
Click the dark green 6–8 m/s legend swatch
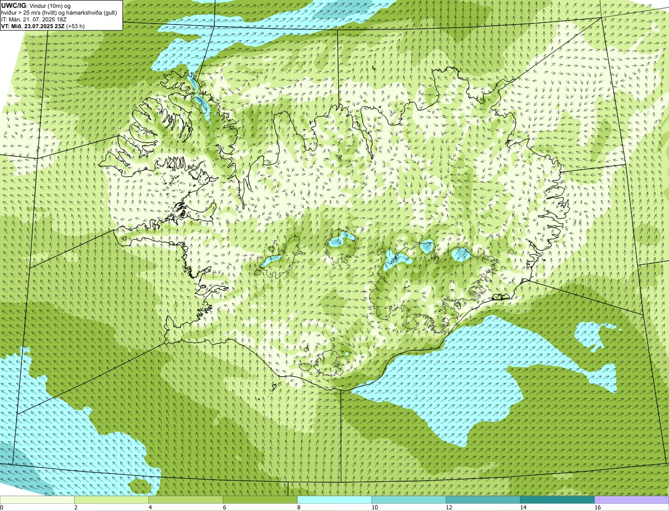click(x=260, y=500)
